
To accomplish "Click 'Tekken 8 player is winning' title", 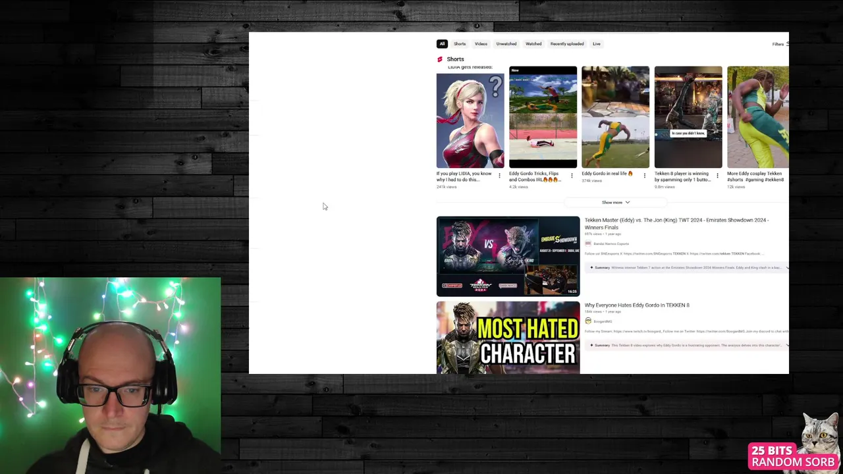I will (x=682, y=176).
